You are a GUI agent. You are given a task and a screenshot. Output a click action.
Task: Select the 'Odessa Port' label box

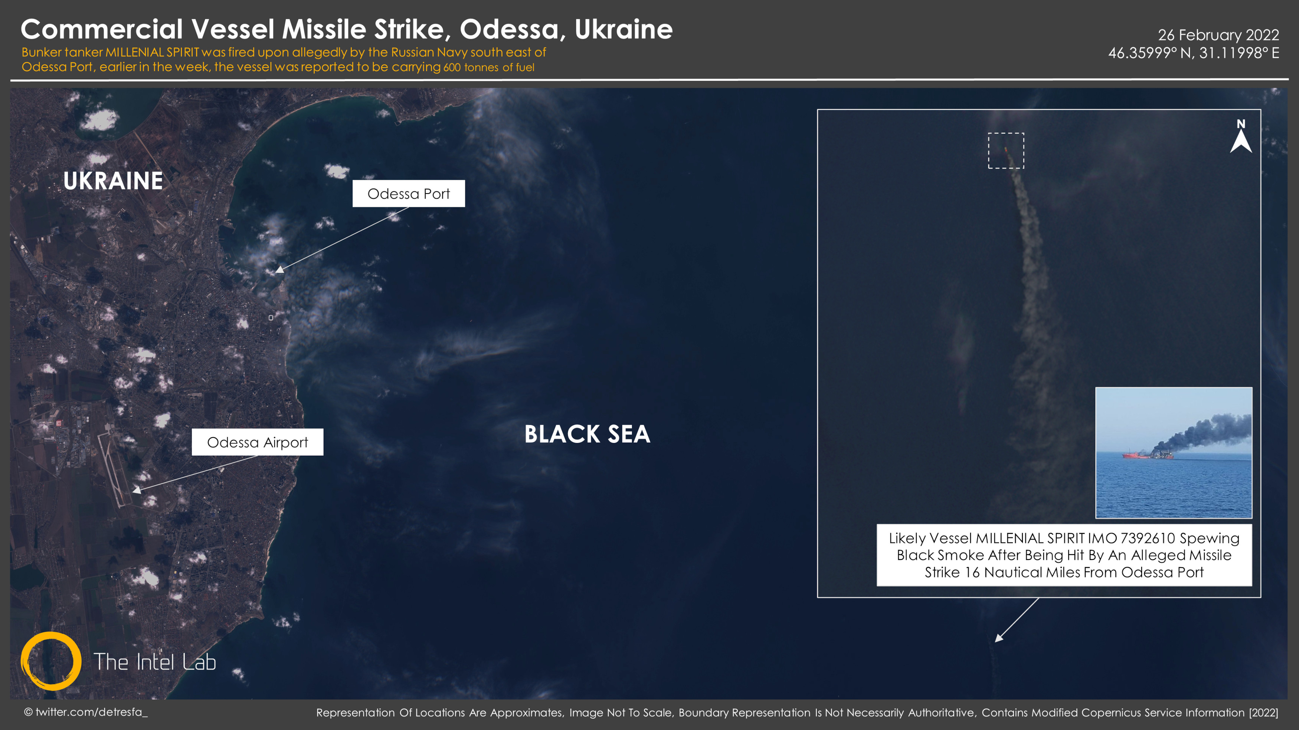tap(409, 194)
